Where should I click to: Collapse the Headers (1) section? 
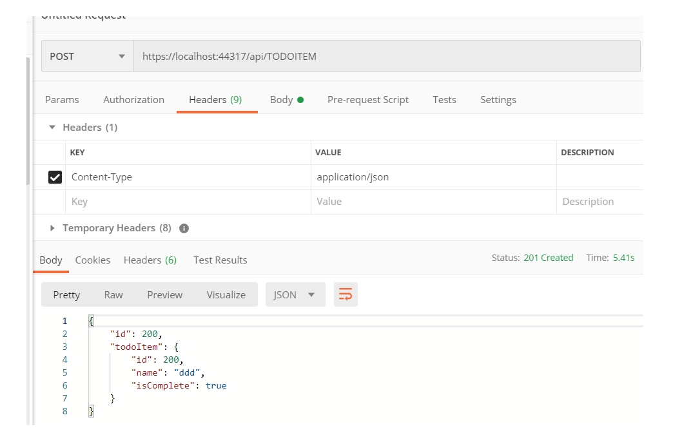(52, 127)
